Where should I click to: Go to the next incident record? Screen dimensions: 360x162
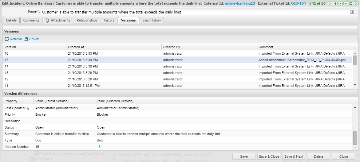pos(341,4)
